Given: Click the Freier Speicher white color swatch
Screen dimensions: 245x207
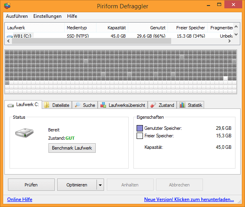Looking at the screenshot, I should click(x=140, y=136).
